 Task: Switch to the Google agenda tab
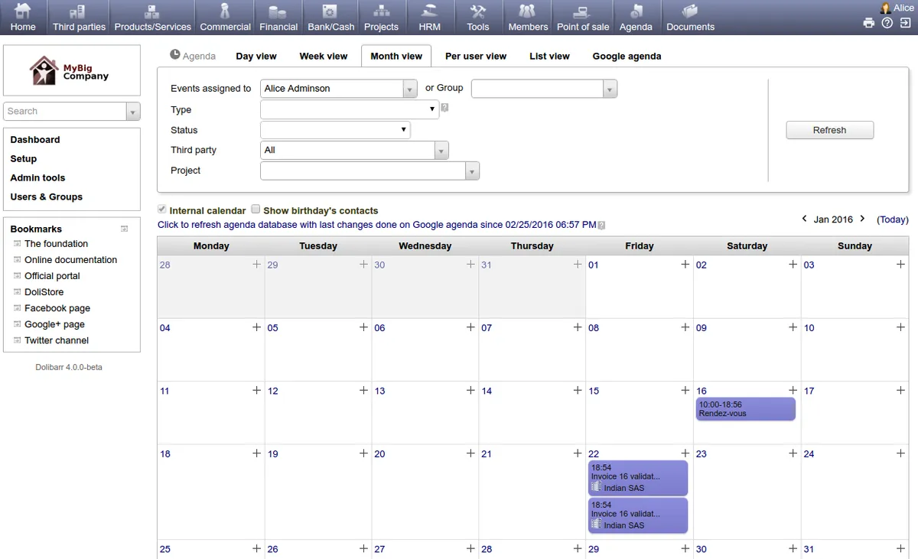coord(627,56)
